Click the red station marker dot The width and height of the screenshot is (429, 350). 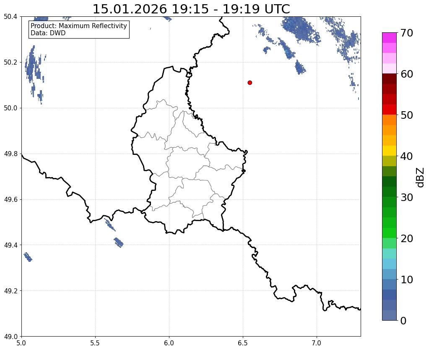250,82
